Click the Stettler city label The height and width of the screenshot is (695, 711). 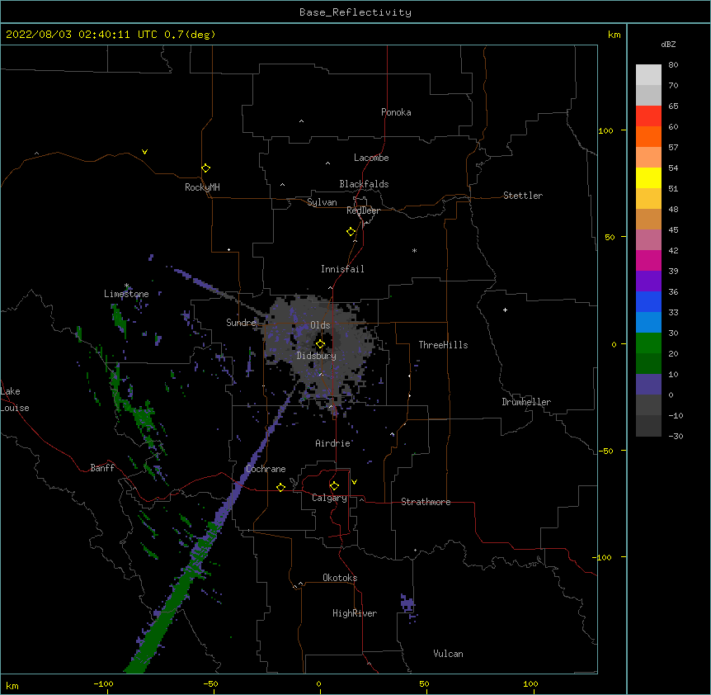point(522,196)
